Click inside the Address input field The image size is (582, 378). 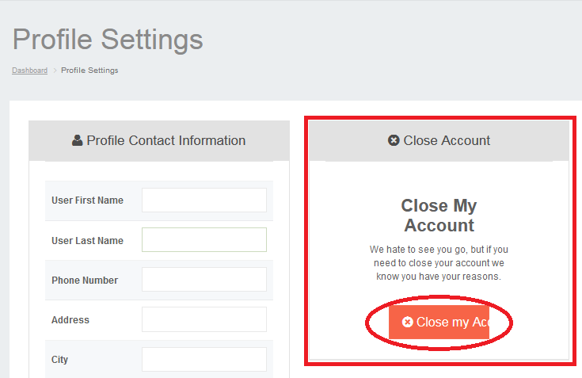click(204, 319)
